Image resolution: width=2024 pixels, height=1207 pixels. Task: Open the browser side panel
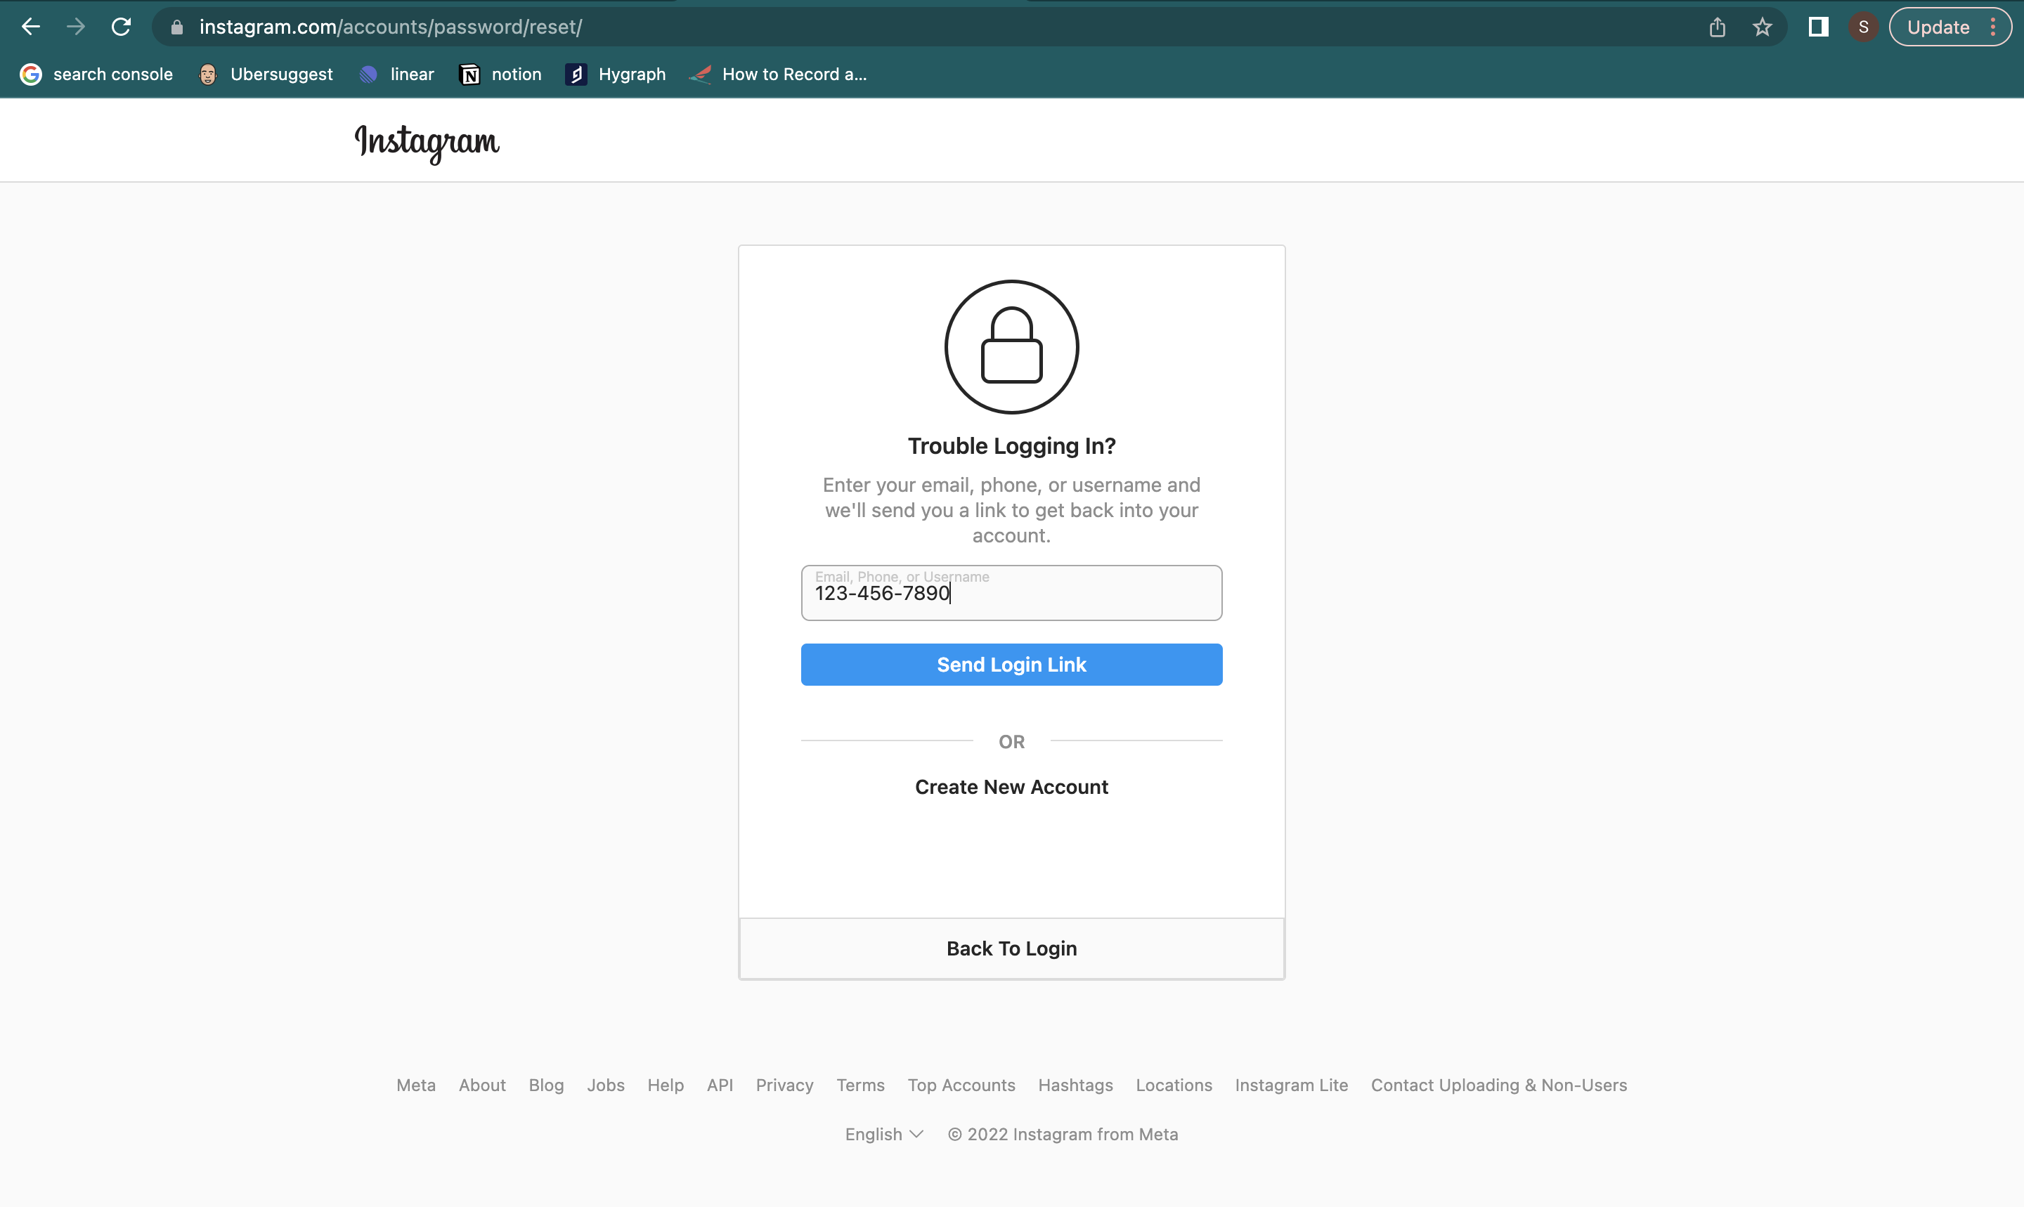tap(1818, 27)
